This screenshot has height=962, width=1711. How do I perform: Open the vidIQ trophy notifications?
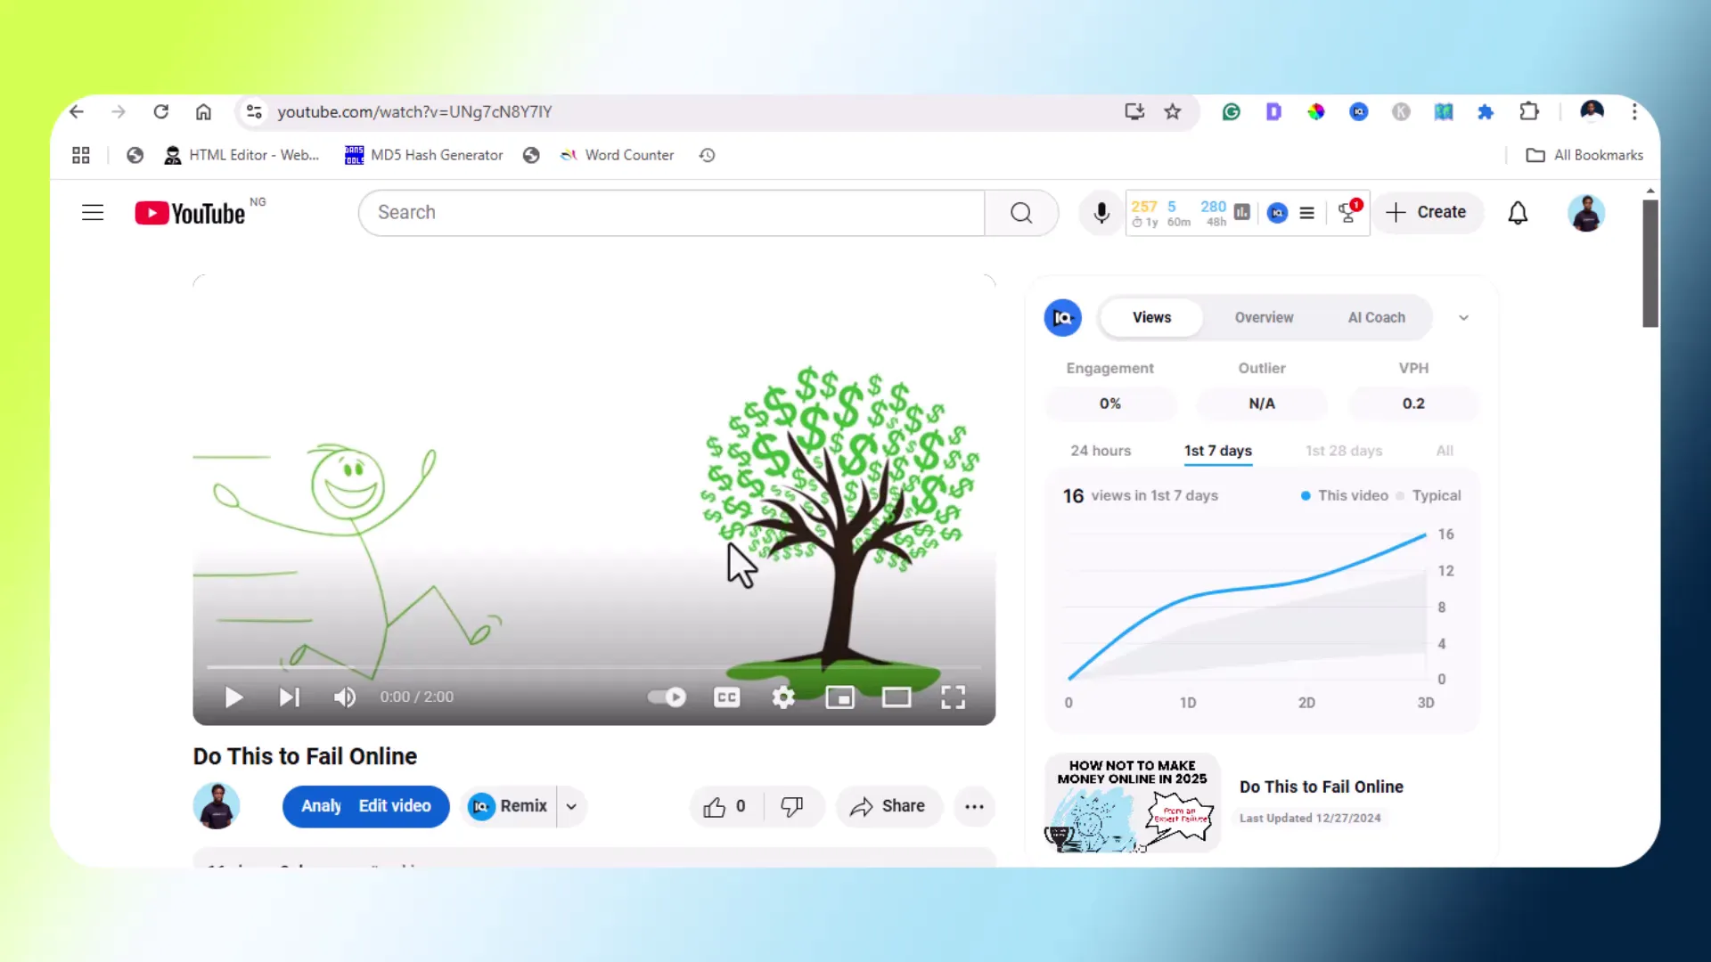[x=1348, y=212]
